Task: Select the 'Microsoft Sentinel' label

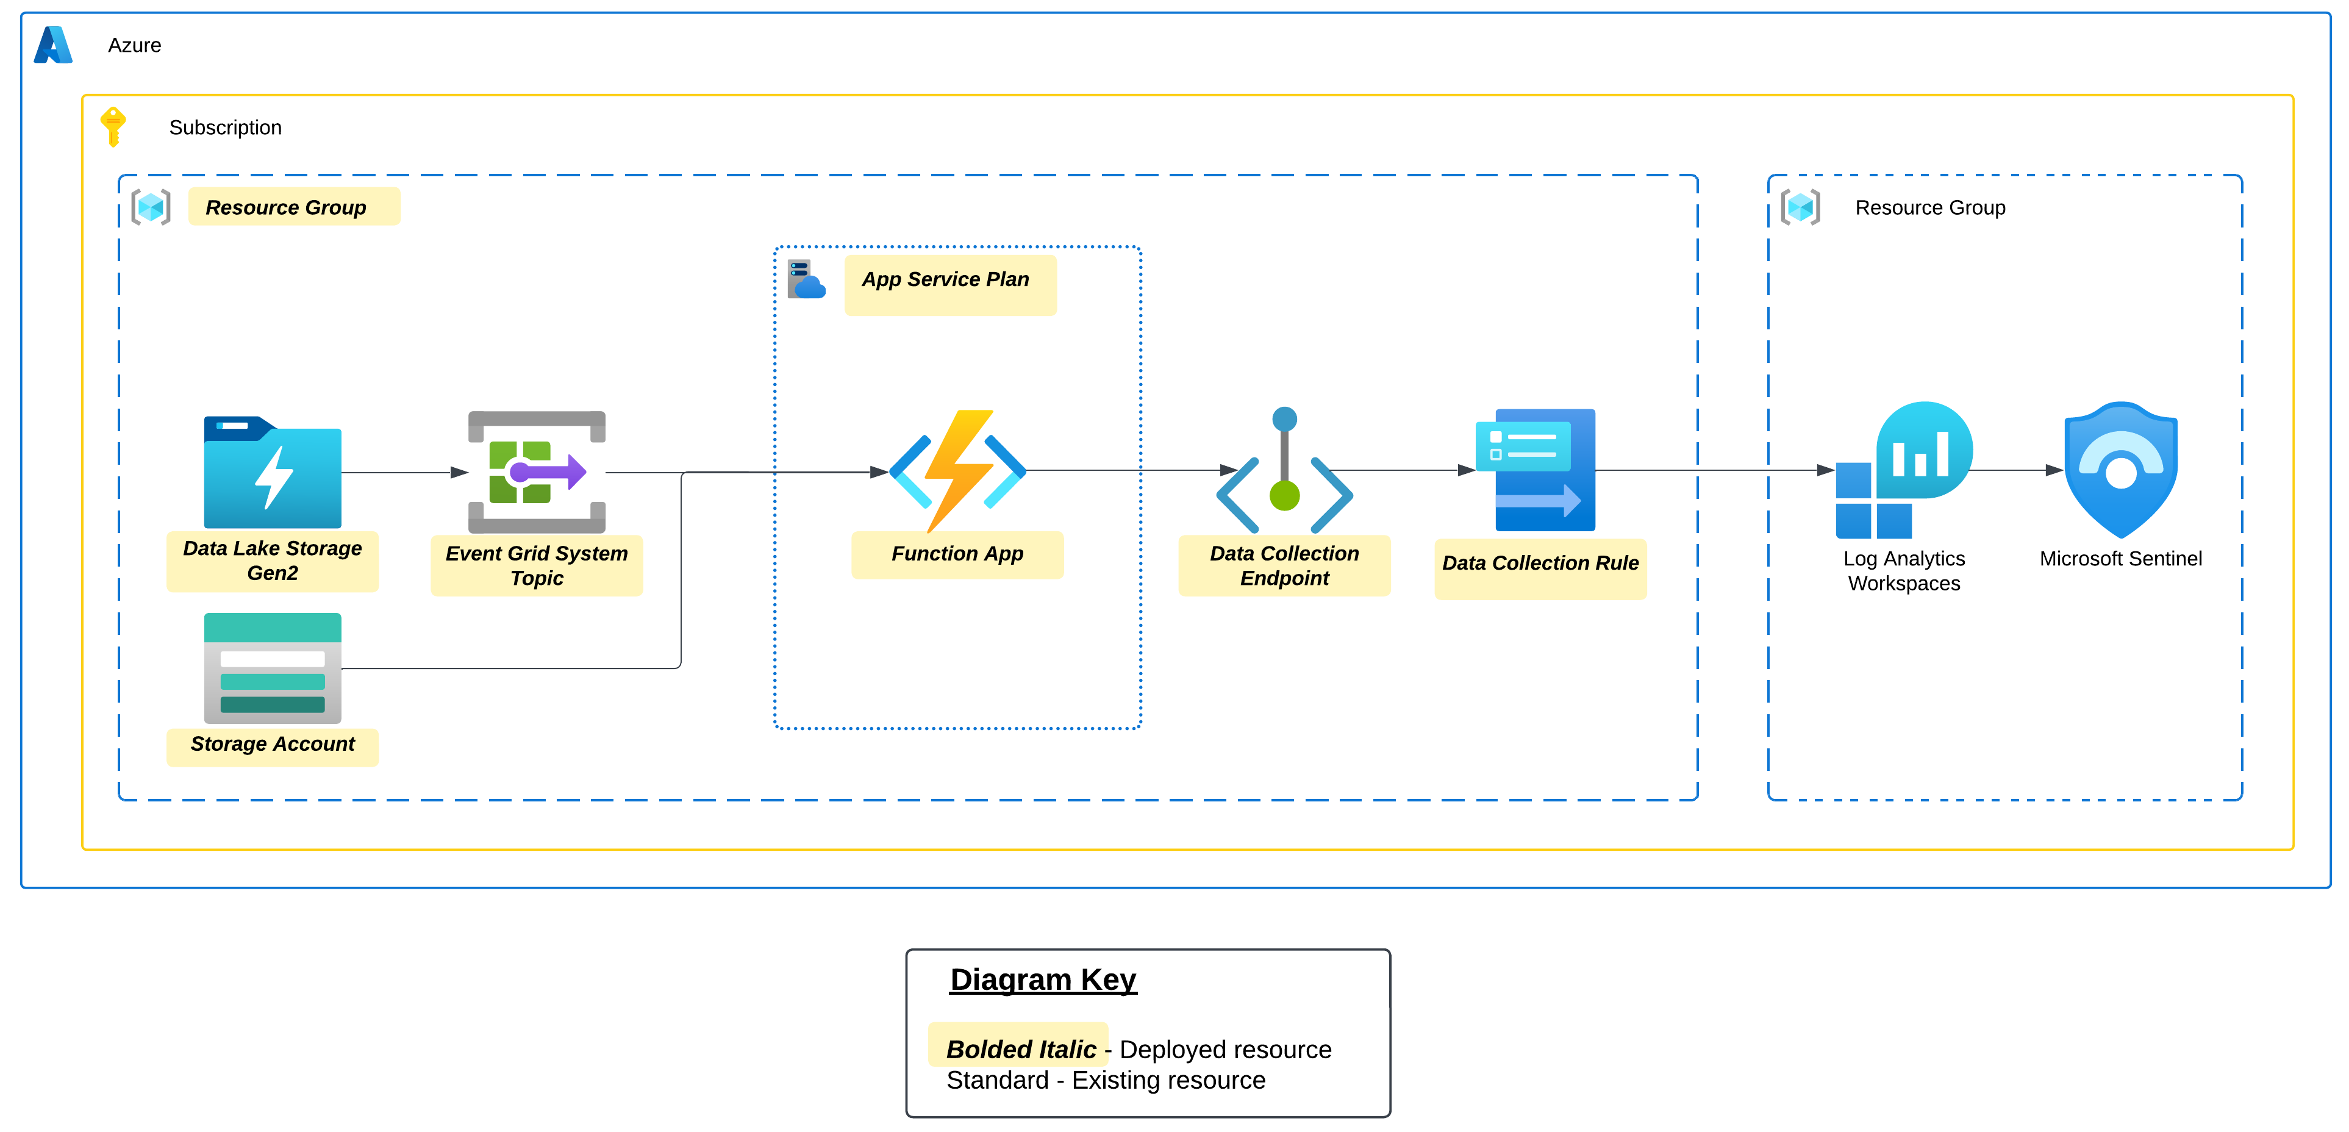Action: click(x=2120, y=558)
